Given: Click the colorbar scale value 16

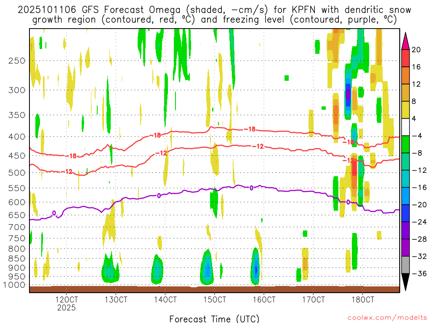Looking at the screenshot, I should pyautogui.click(x=416, y=67).
